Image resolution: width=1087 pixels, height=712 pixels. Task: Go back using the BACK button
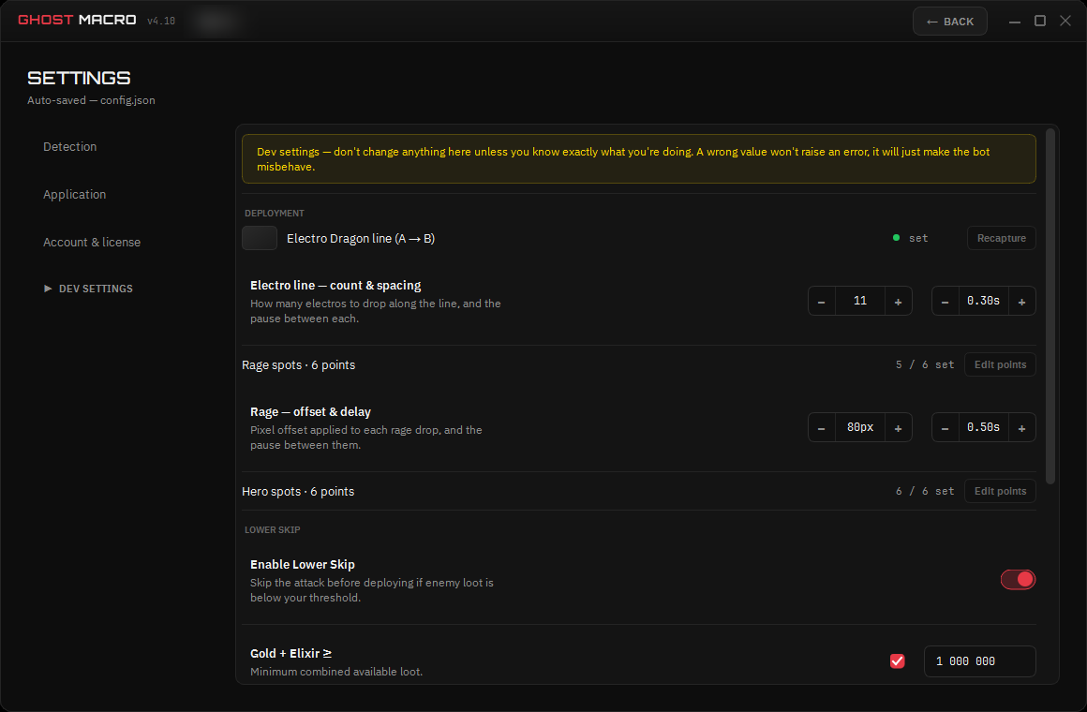pos(950,22)
